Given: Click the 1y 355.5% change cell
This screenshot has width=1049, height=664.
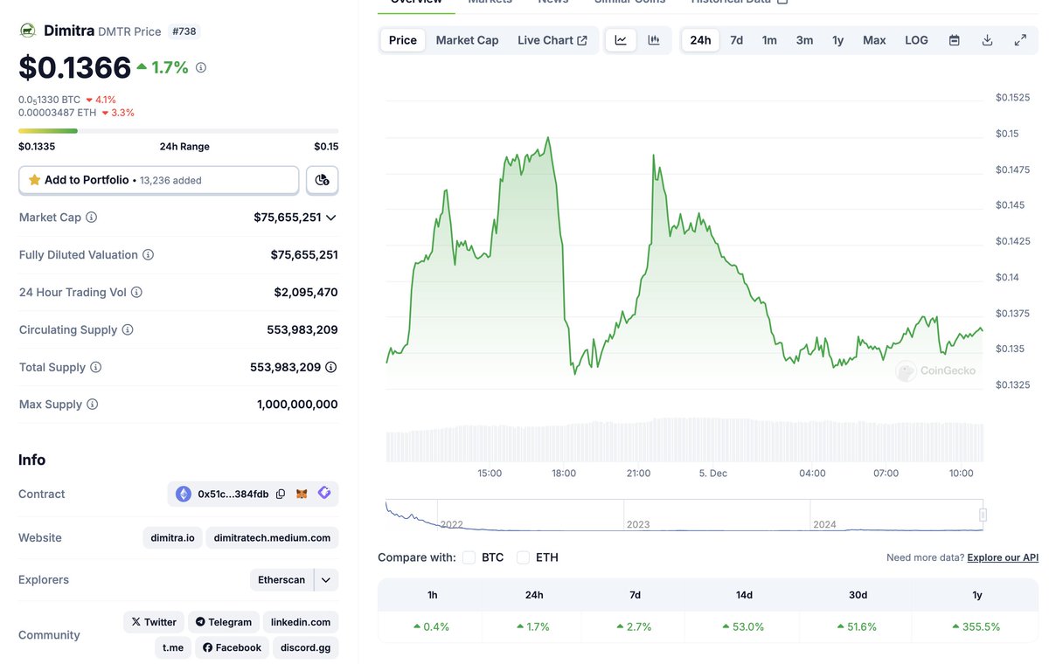Looking at the screenshot, I should [x=976, y=626].
